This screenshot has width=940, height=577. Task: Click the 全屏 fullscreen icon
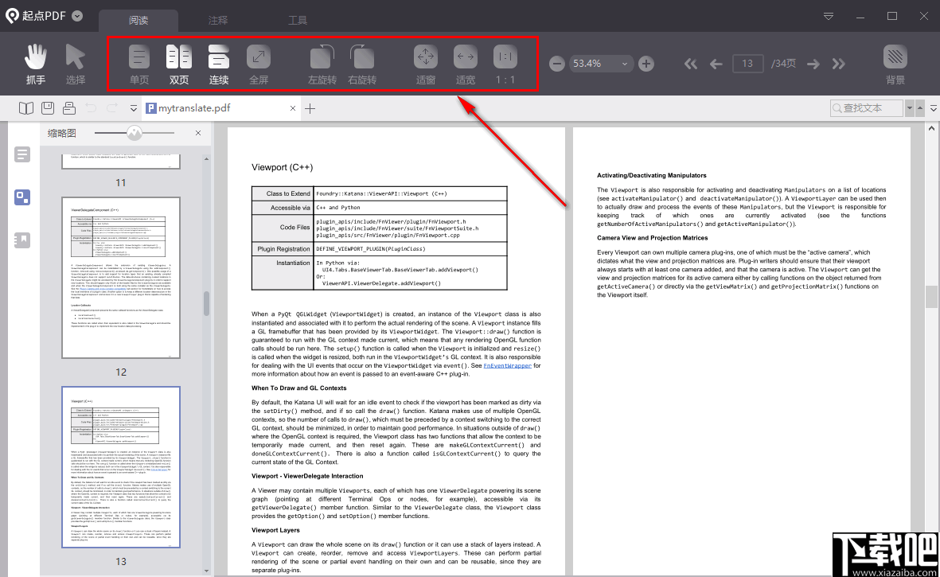(259, 57)
